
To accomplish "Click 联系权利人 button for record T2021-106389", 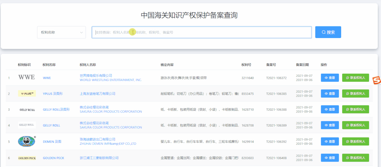I will point(356,125).
